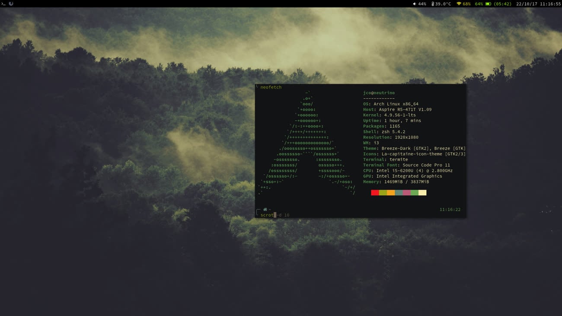Click the 'Terminal: termite' line
Viewport: 562px width, 316px height.
(x=386, y=160)
